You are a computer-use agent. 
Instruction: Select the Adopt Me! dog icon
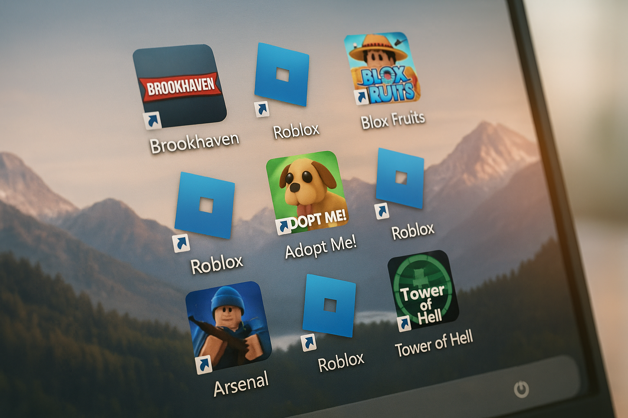pyautogui.click(x=307, y=192)
